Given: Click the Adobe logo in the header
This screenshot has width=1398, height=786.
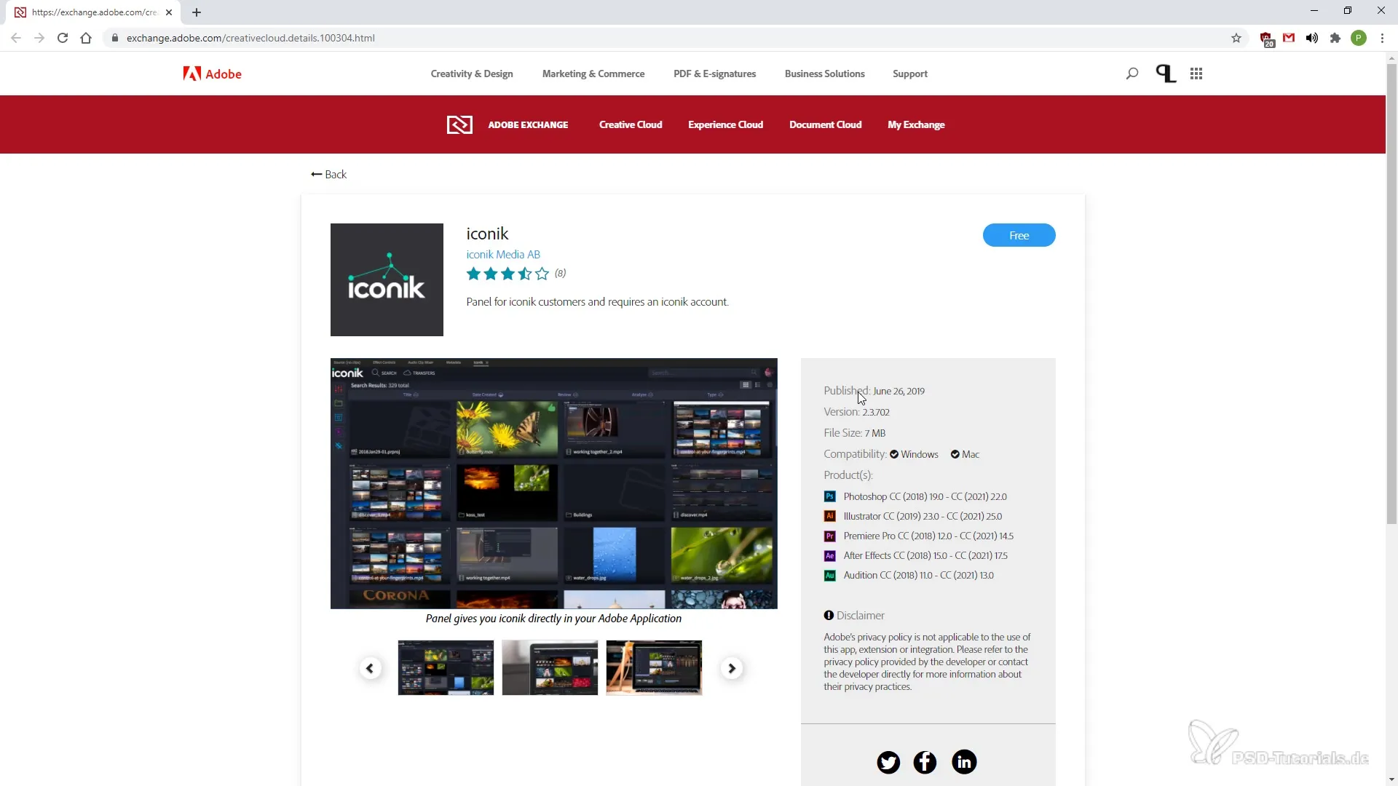Looking at the screenshot, I should tap(212, 74).
